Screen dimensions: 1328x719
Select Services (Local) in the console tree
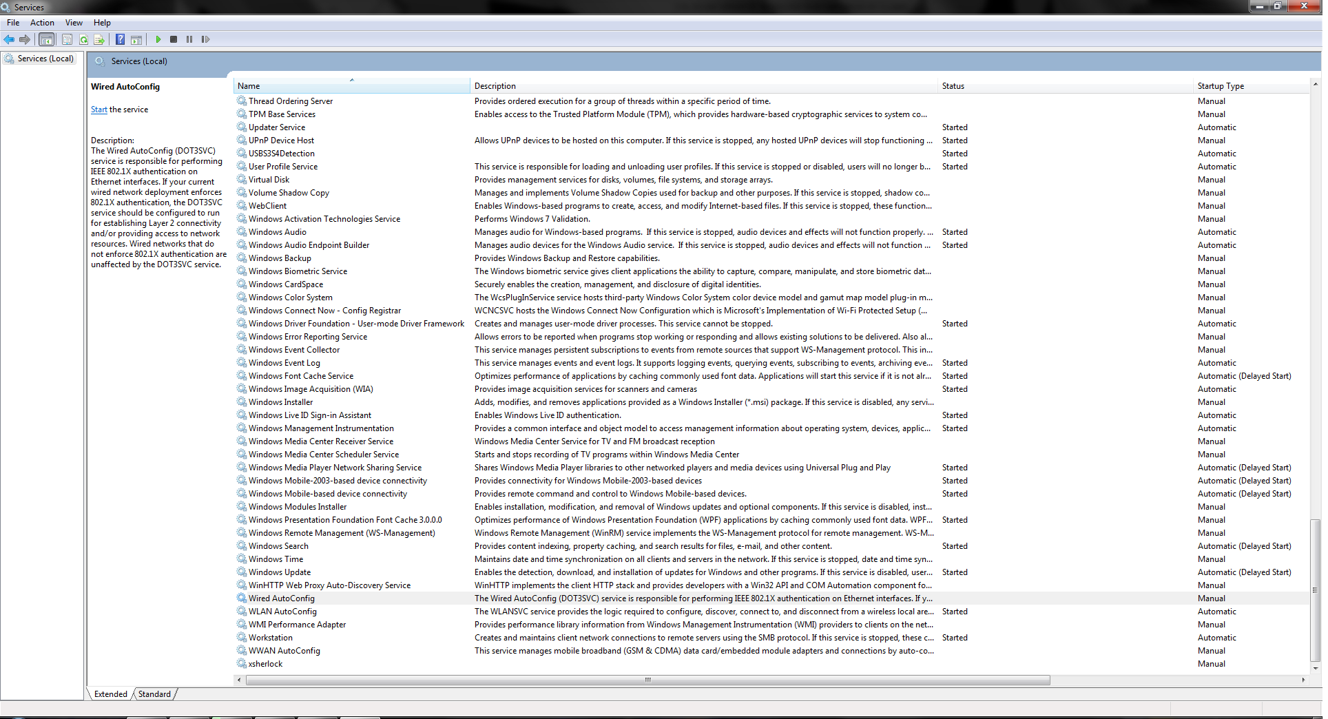[45, 59]
